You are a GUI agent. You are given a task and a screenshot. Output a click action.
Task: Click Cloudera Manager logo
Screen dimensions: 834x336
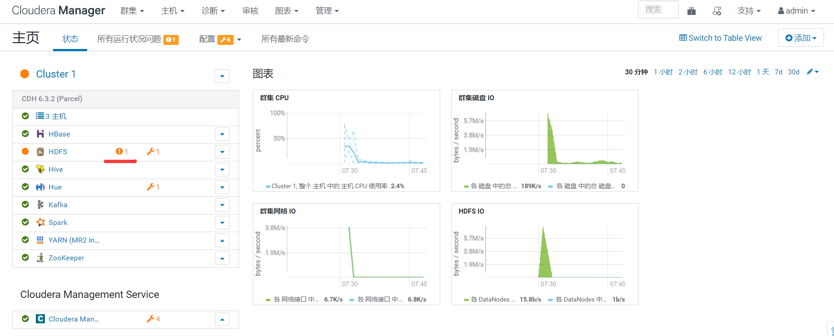click(x=59, y=10)
